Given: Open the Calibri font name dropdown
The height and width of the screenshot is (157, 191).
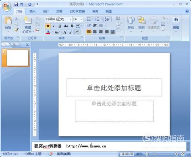Looking at the screenshot, I should pyautogui.click(x=70, y=19).
